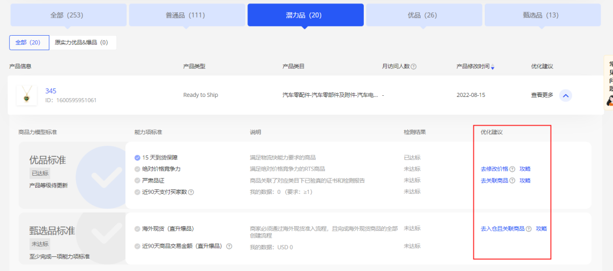Image resolution: width=613 pixels, height=271 pixels.
Task: Click the help icon beside 月访问人数
Action: pos(414,66)
